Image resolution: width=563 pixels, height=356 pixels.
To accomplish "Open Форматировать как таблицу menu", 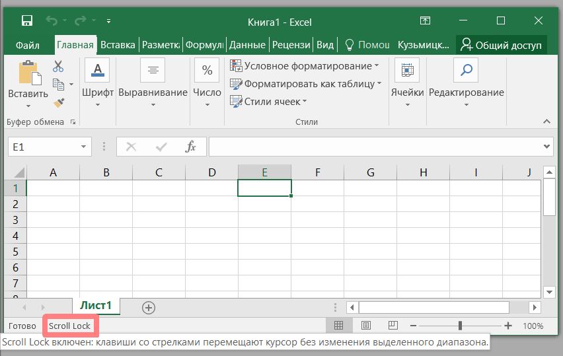I will tap(305, 84).
